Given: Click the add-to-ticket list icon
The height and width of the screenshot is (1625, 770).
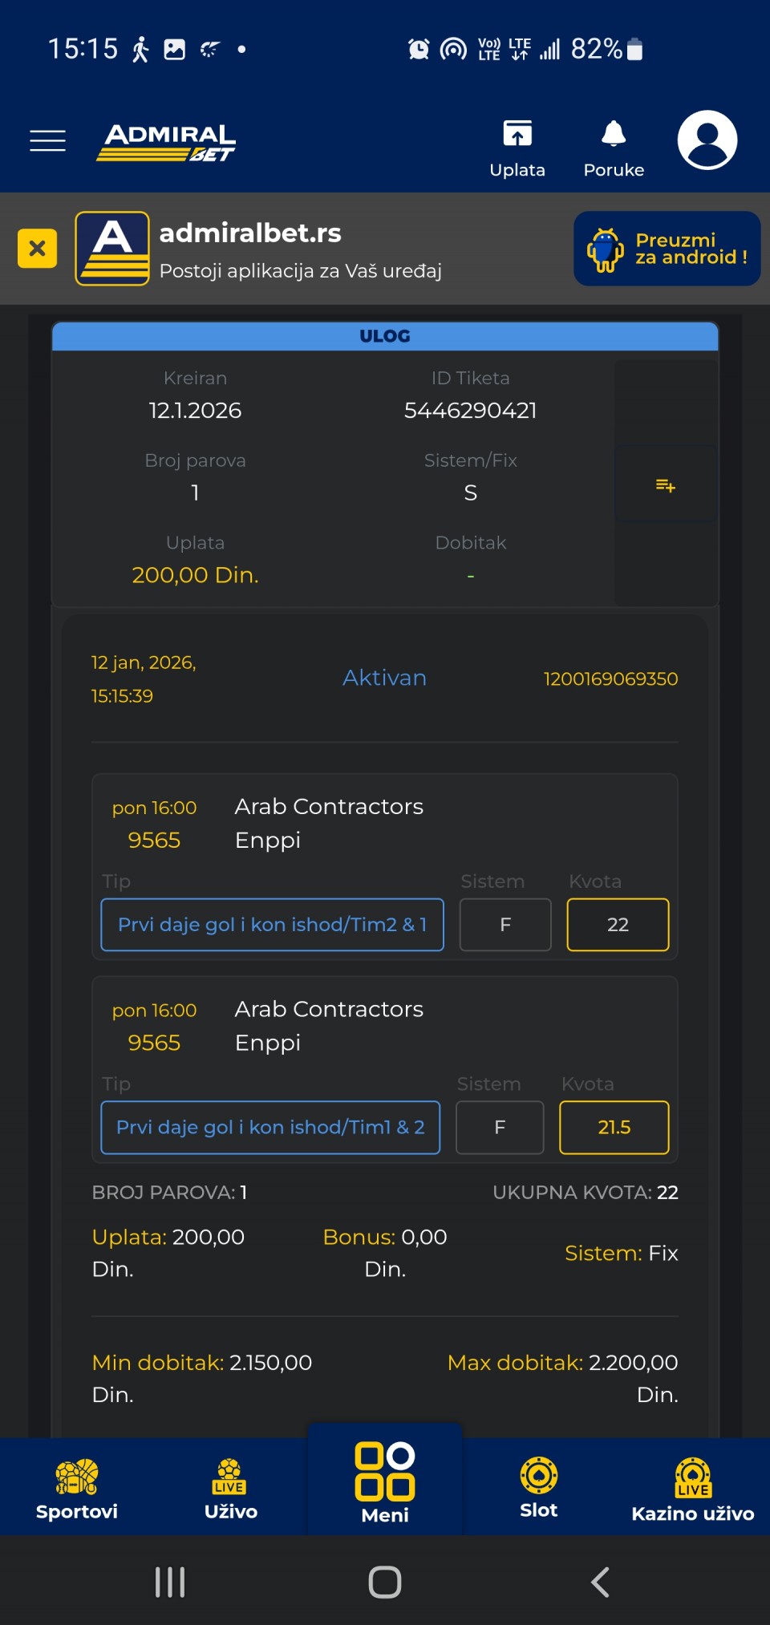Looking at the screenshot, I should point(665,485).
